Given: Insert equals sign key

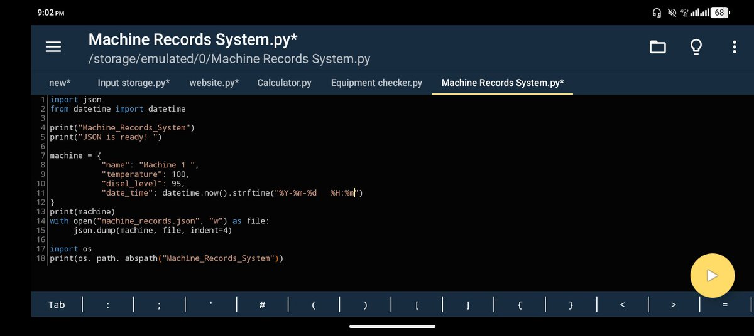Looking at the screenshot, I should [x=725, y=305].
